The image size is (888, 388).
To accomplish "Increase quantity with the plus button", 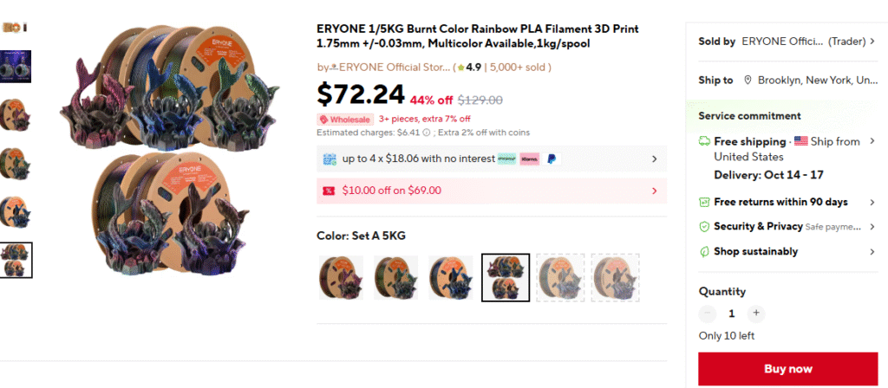I will click(x=756, y=314).
